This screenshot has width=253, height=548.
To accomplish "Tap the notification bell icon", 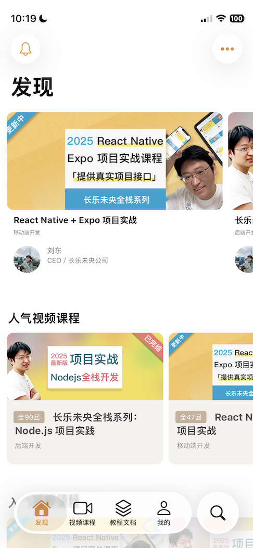I will pyautogui.click(x=26, y=49).
